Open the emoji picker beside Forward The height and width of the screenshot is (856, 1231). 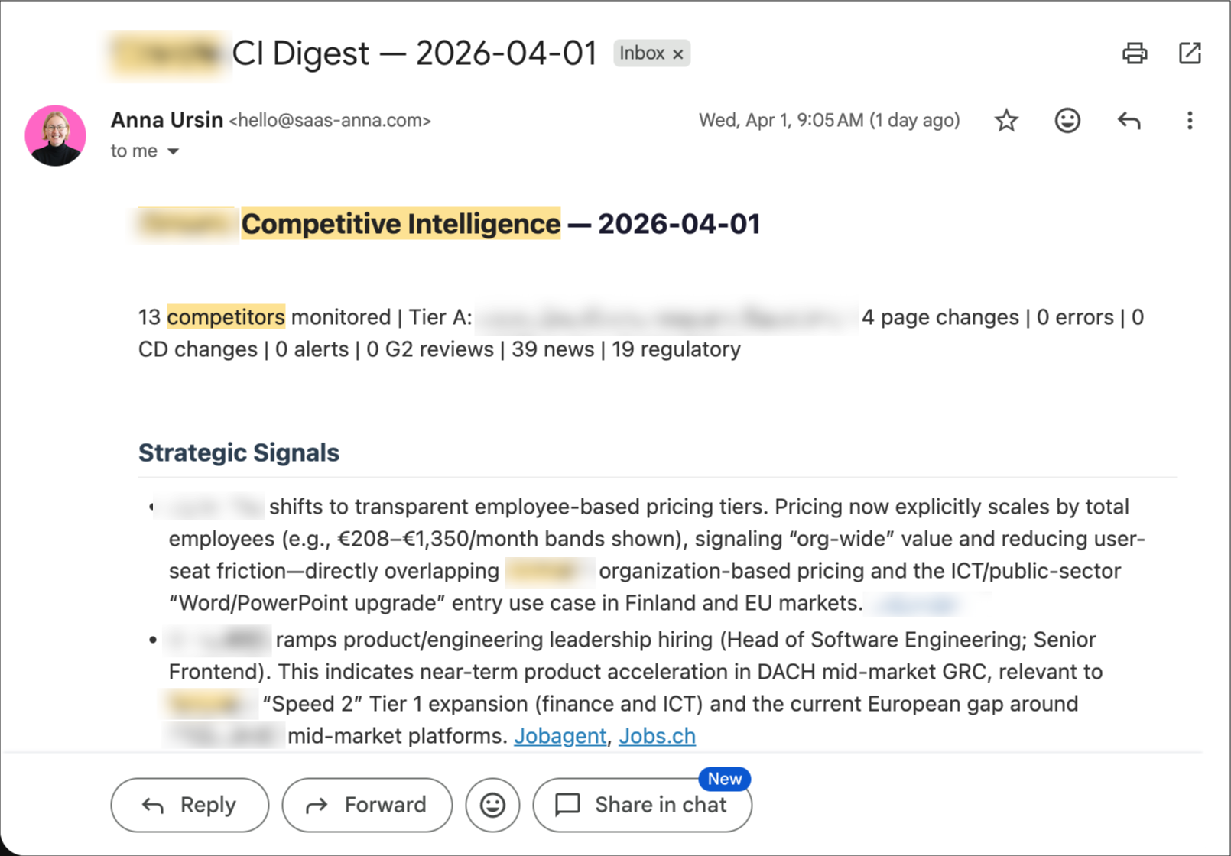(492, 805)
